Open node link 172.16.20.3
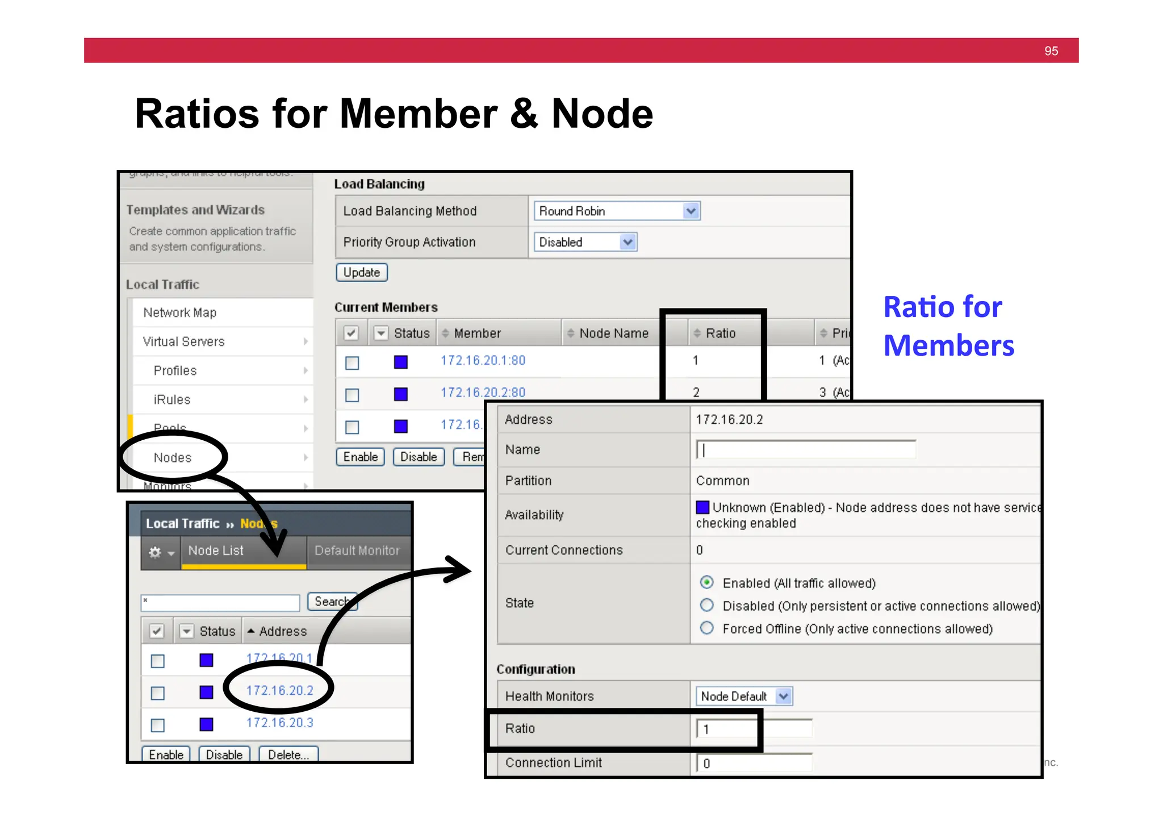 279,723
